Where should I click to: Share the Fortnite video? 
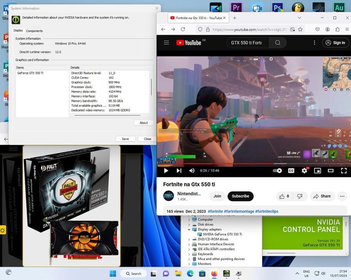pyautogui.click(x=322, y=196)
